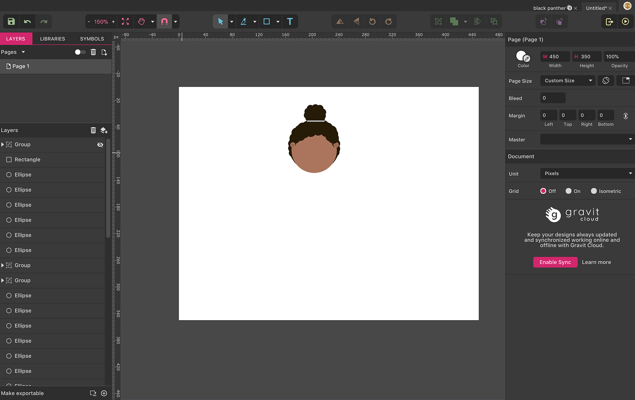
Task: Select the Pan hand tool
Action: (x=141, y=21)
